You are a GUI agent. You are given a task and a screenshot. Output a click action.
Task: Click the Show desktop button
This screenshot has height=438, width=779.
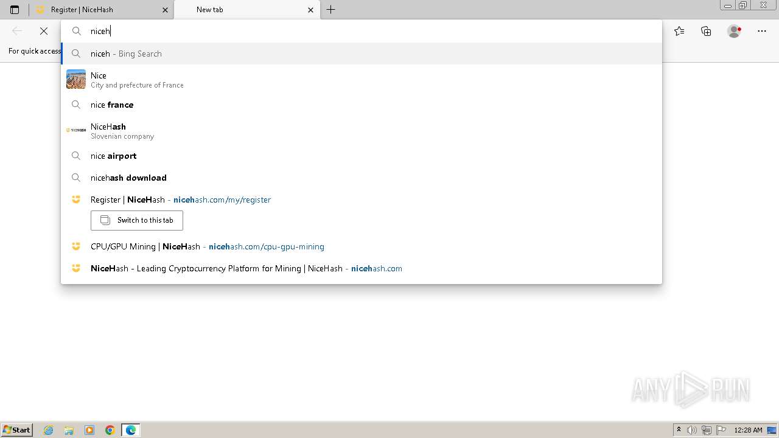tap(772, 430)
